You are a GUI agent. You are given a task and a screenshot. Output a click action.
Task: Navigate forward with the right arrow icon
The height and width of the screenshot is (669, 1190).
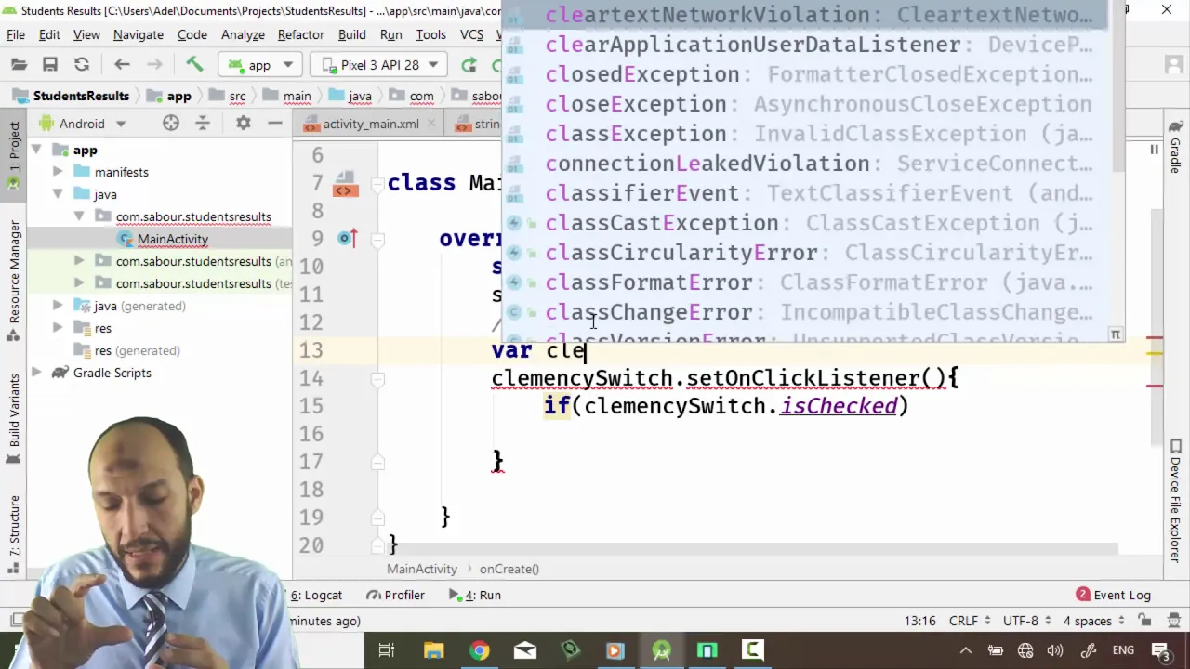(x=154, y=65)
